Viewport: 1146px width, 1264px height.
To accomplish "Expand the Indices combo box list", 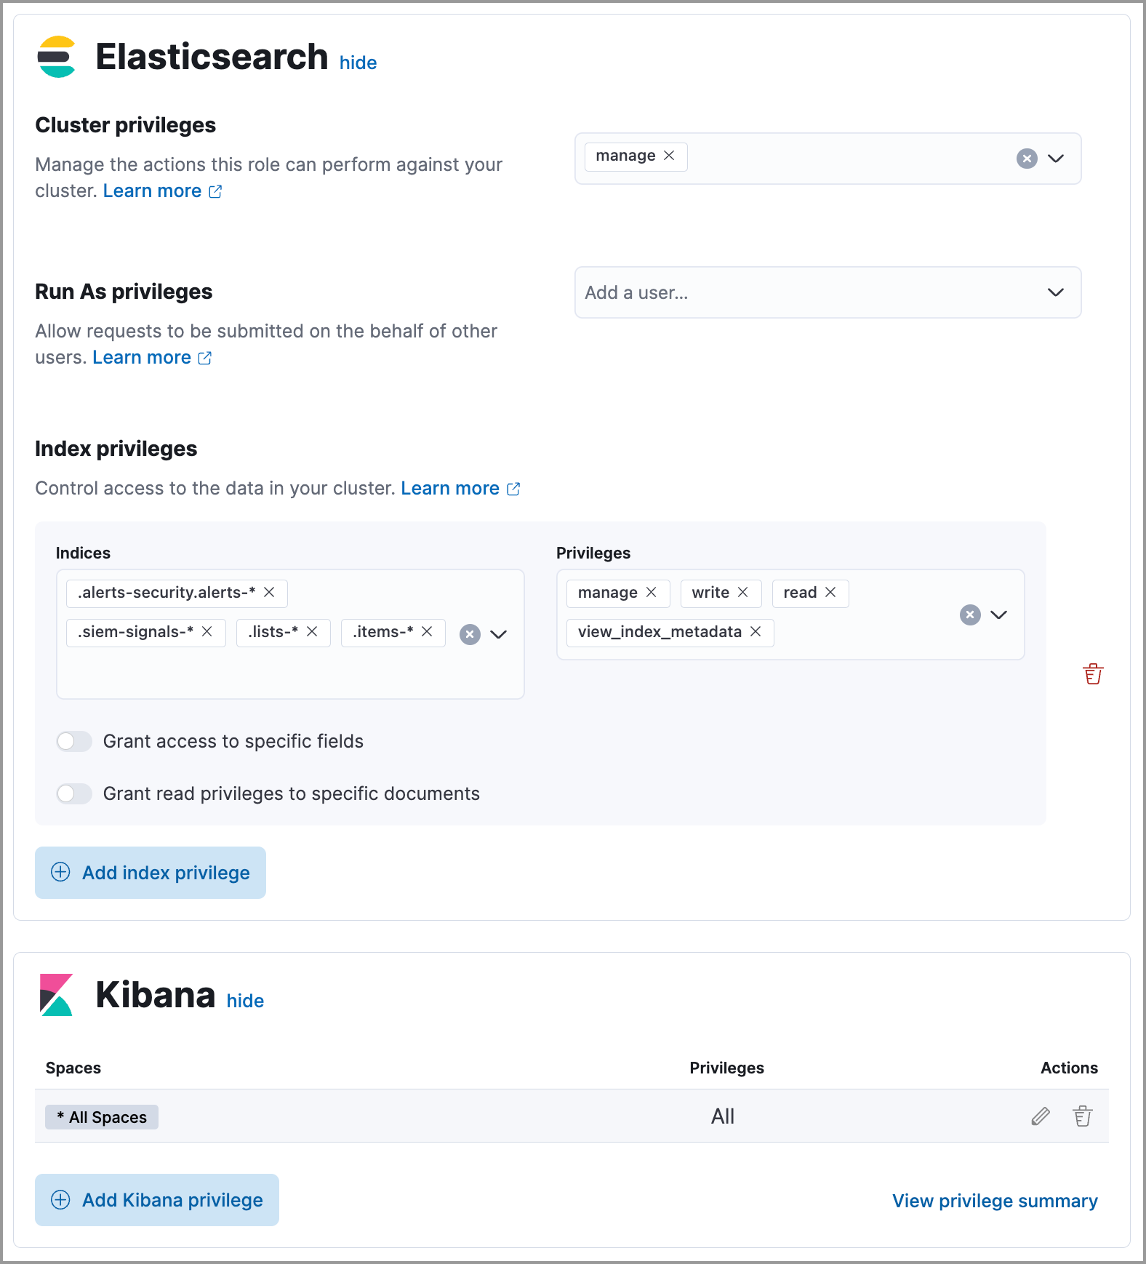I will (499, 634).
